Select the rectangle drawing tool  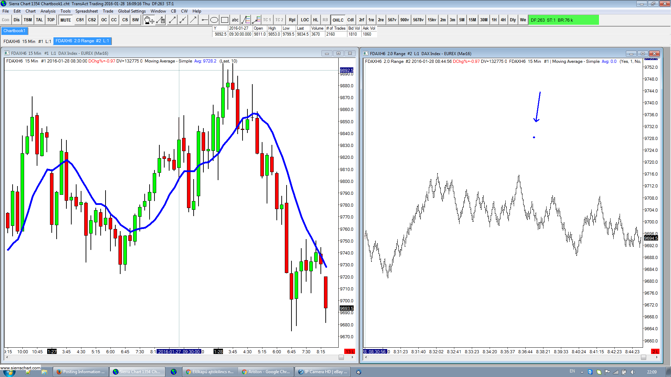(x=225, y=20)
